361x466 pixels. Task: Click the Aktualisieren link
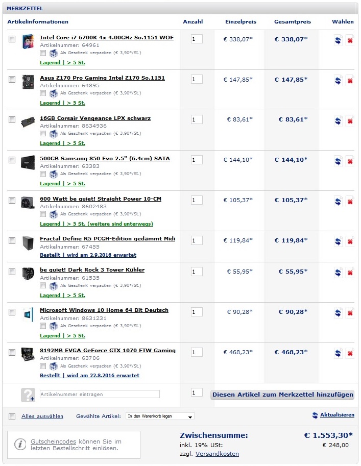[336, 415]
